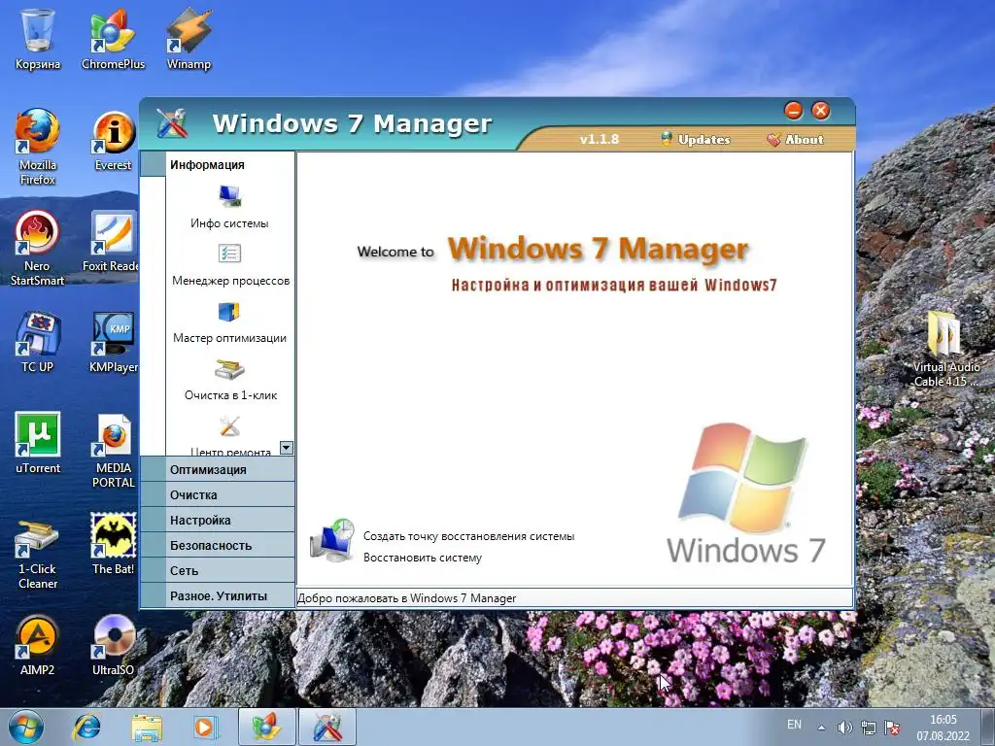Expand the Настройка section
The image size is (995, 746).
coord(218,521)
